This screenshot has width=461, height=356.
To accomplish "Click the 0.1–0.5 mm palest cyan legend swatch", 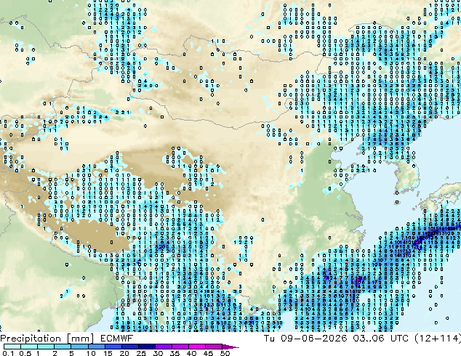I will click(12, 347).
